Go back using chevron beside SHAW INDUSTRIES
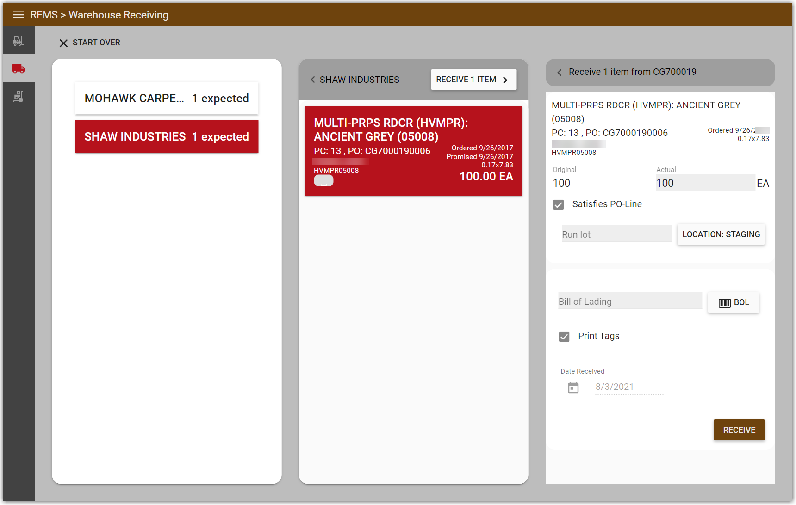This screenshot has width=796, height=505. coord(313,80)
